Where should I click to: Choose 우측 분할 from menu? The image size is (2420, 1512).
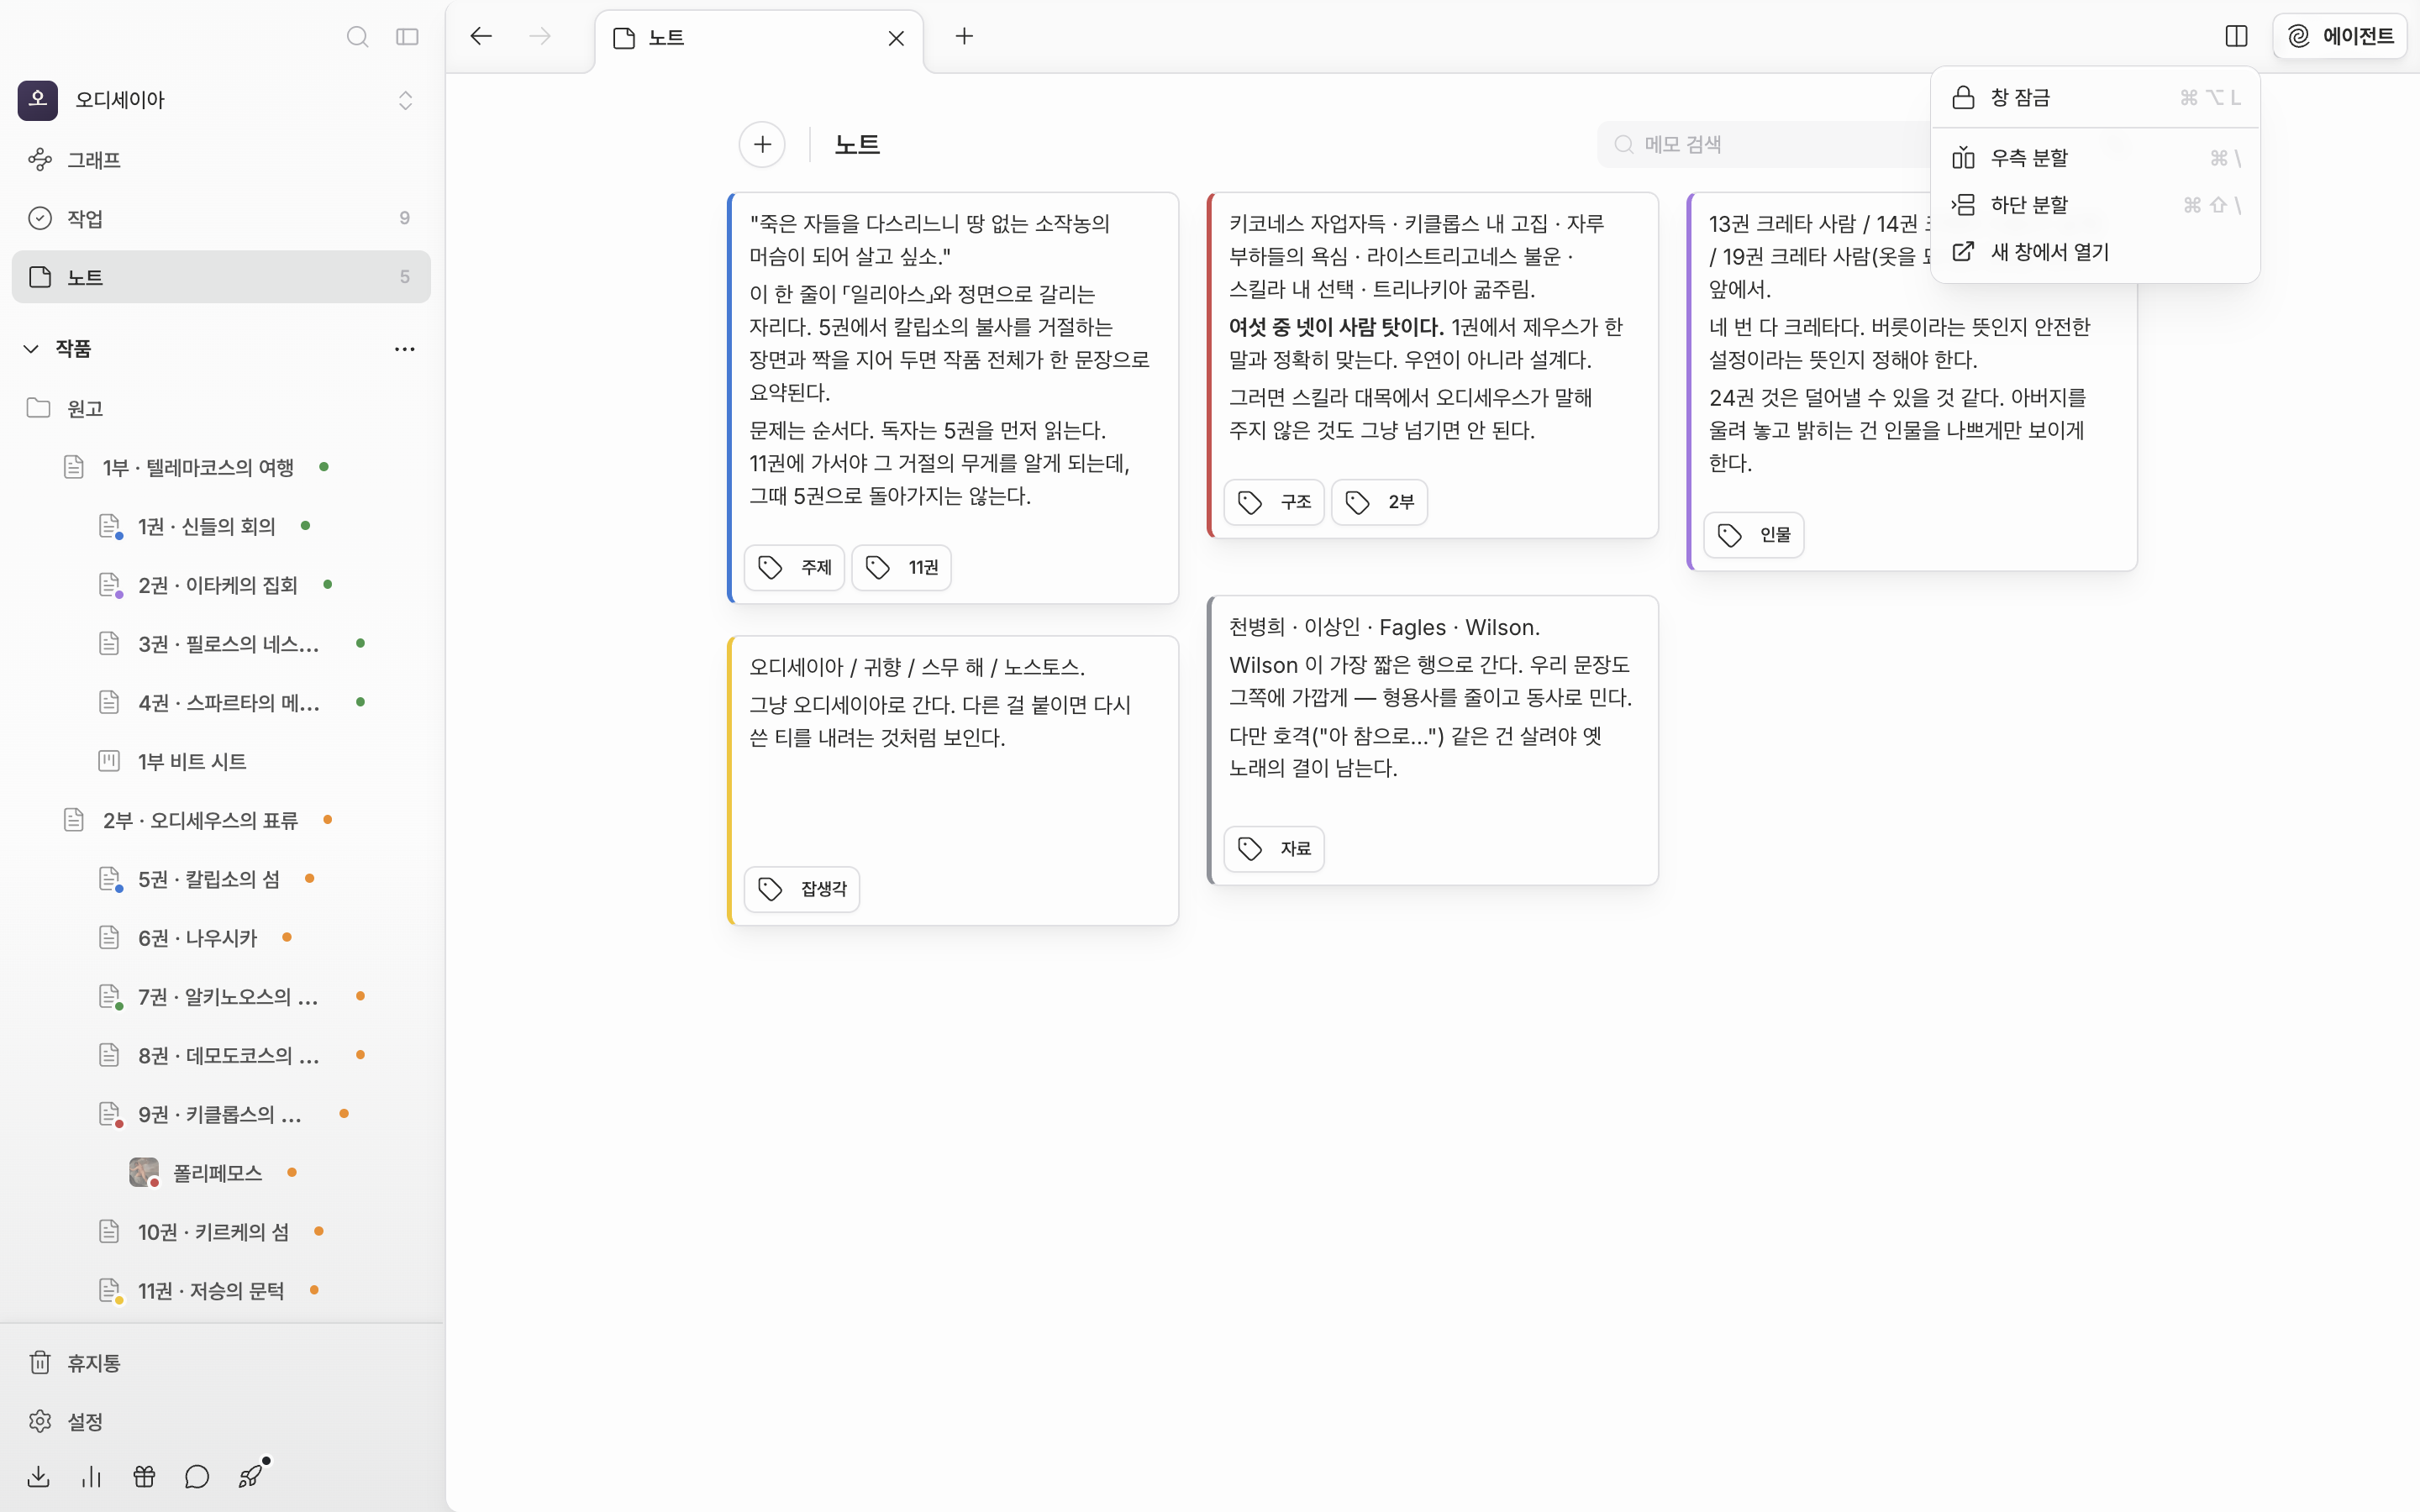[x=2095, y=158]
